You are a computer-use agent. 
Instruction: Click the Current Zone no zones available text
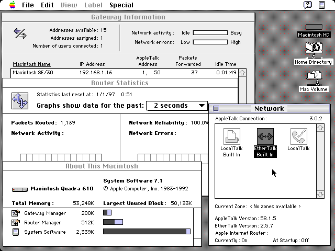[275, 207]
